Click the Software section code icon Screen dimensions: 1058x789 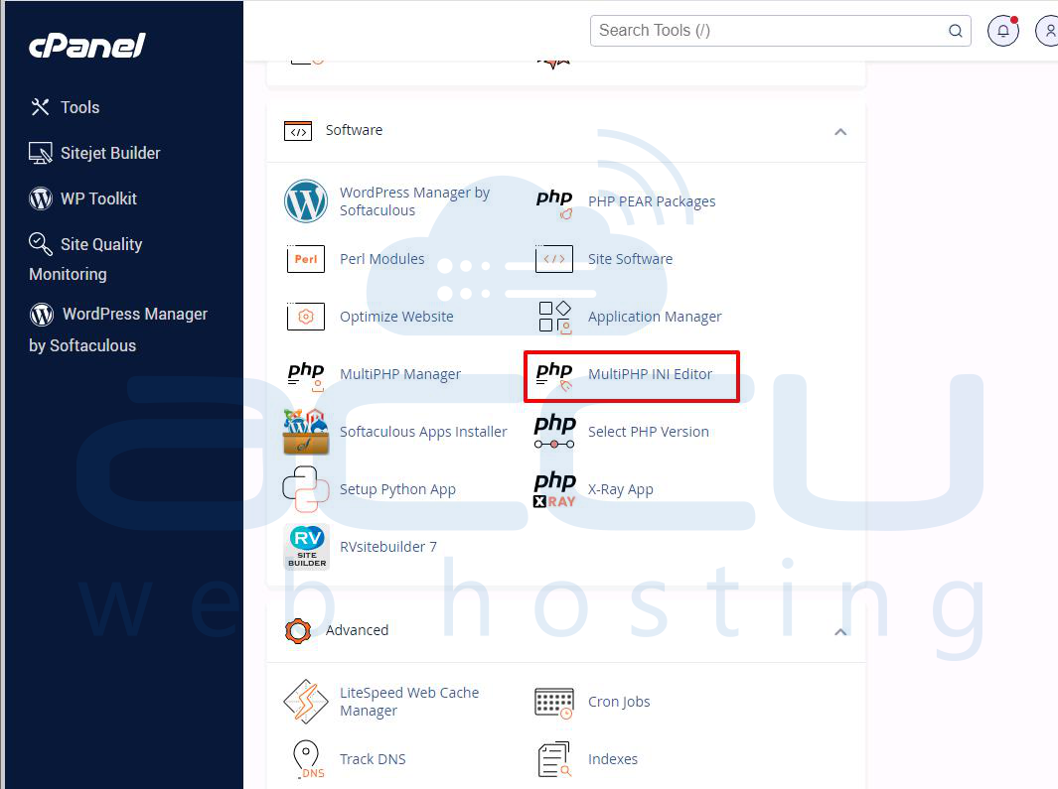(298, 131)
